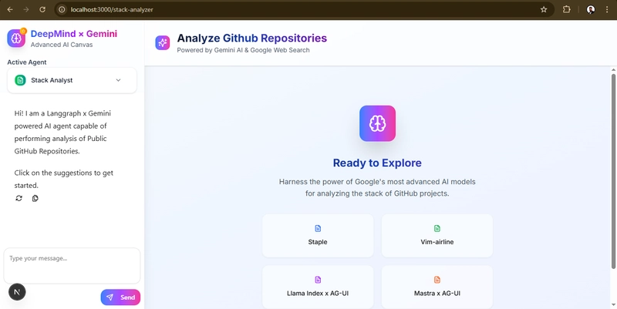The width and height of the screenshot is (617, 309).
Task: Select the Vim-airline suggestion card
Action: point(437,236)
